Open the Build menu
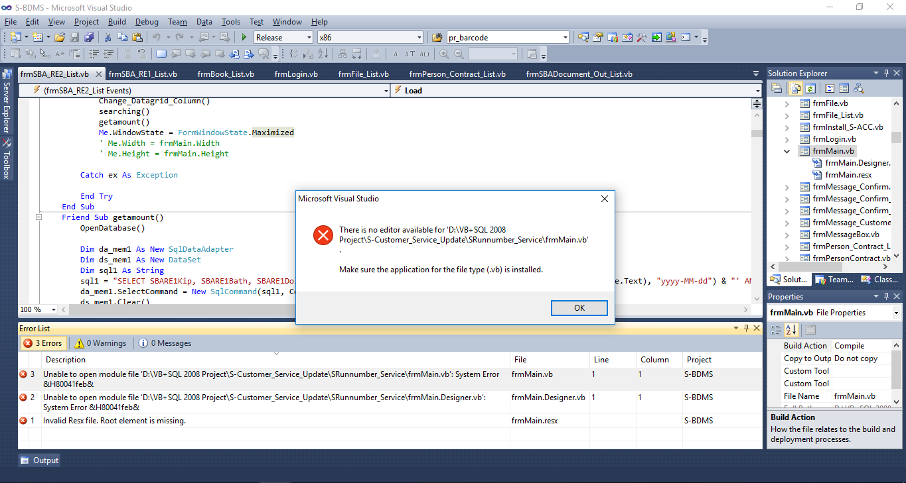Viewport: 906px width, 483px height. (x=117, y=22)
